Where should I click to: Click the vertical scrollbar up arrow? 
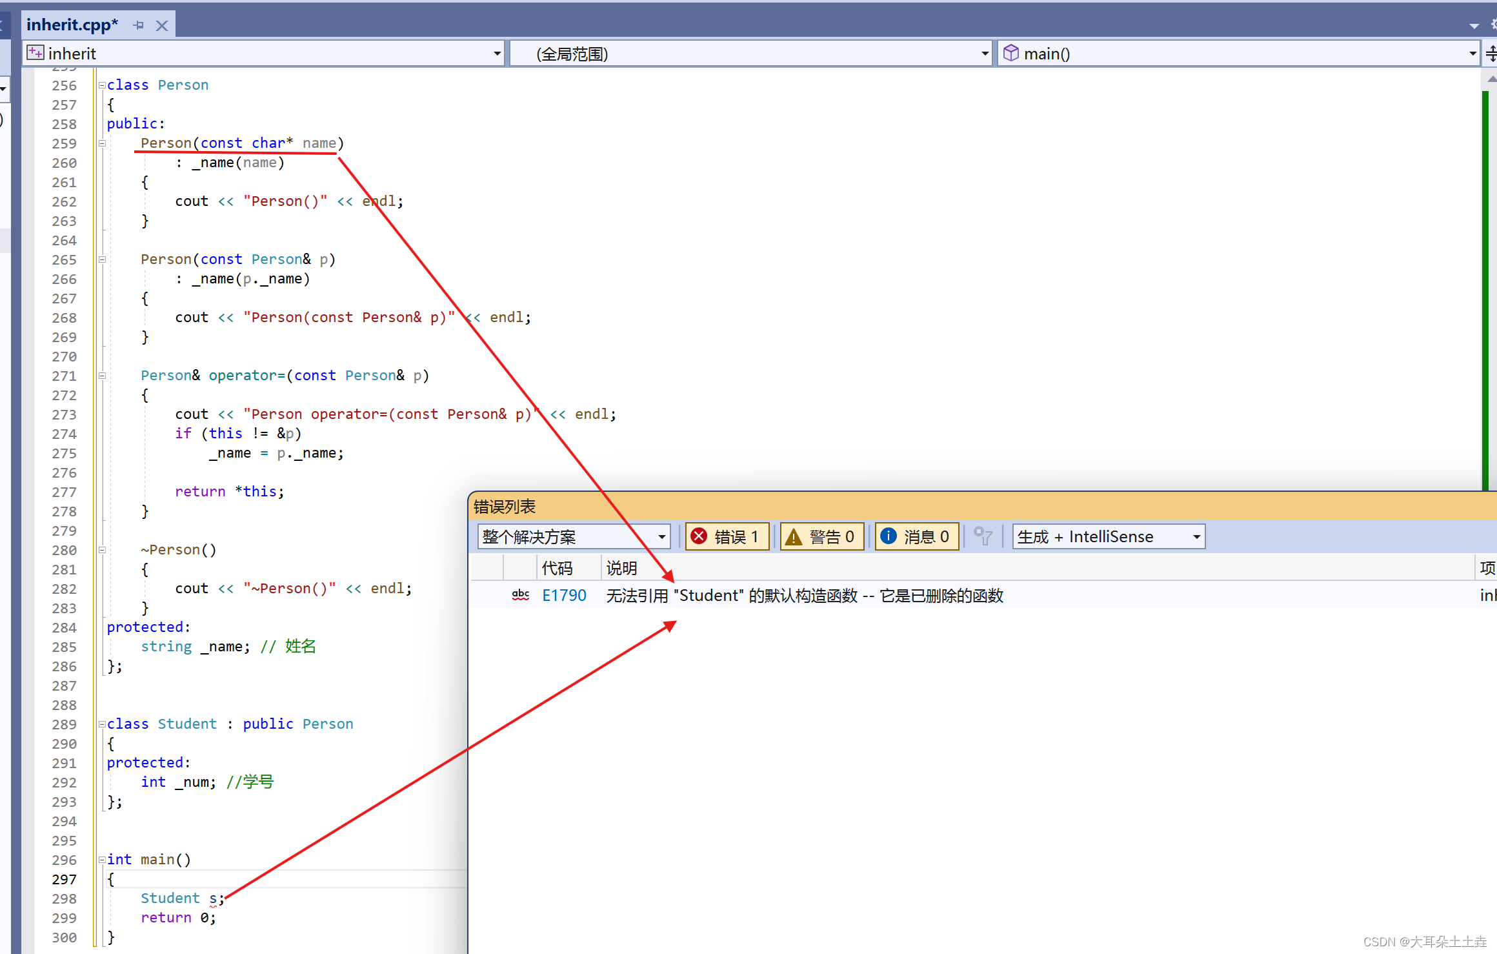(1491, 79)
